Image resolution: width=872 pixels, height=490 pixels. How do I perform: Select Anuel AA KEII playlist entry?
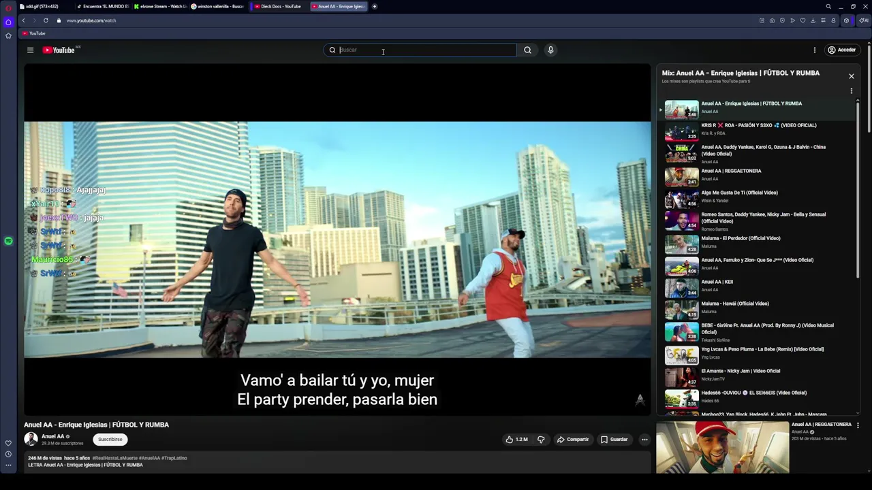pos(756,287)
